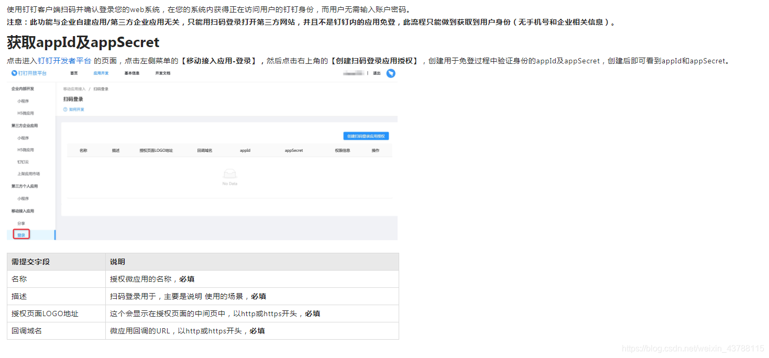Go to 首页 in the platform nav

74,73
